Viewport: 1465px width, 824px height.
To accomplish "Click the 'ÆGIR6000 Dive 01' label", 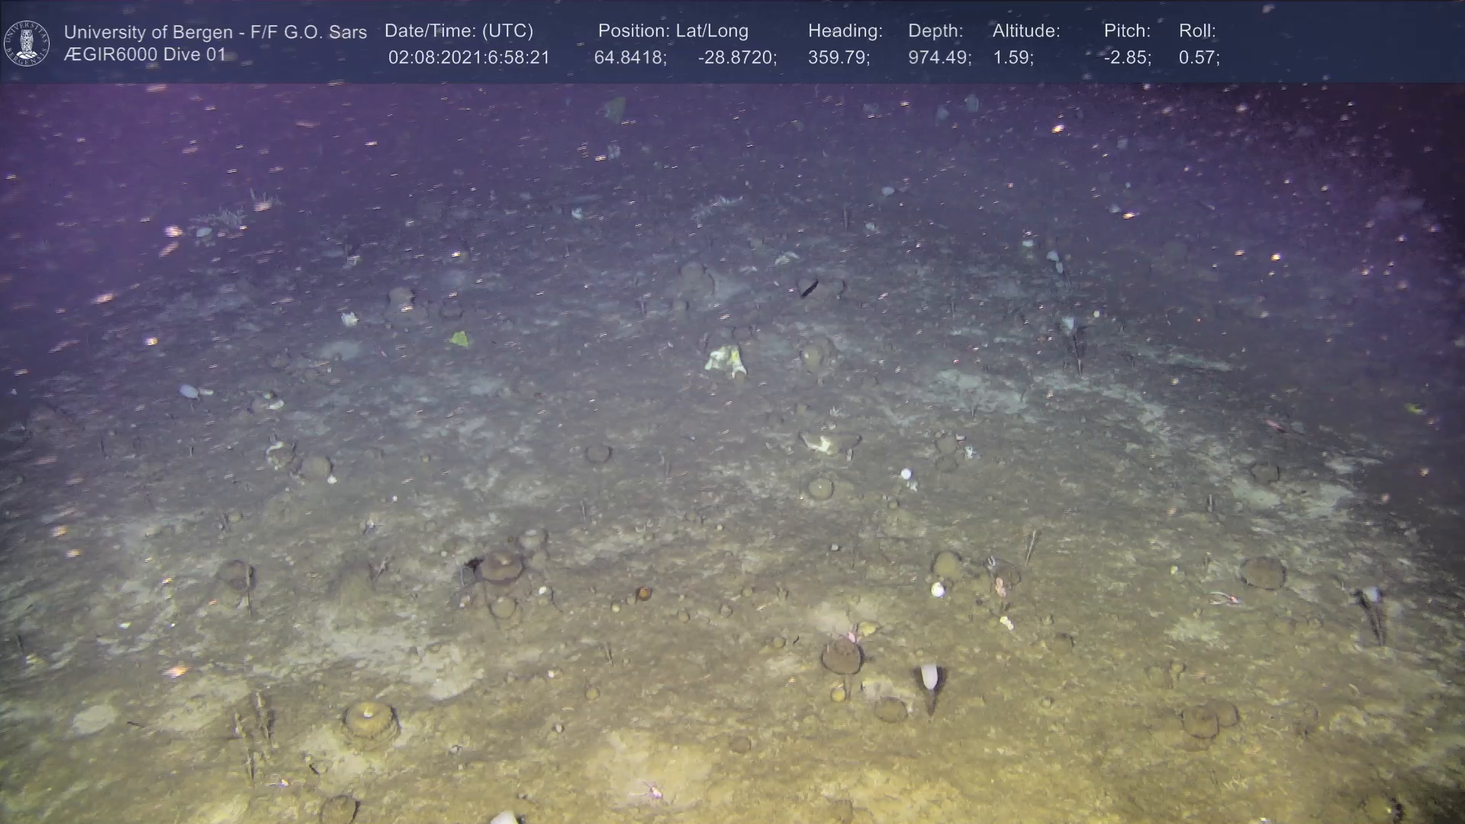I will [x=145, y=55].
